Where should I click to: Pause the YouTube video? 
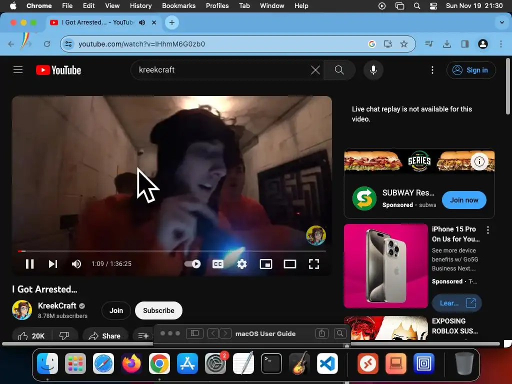[29, 264]
